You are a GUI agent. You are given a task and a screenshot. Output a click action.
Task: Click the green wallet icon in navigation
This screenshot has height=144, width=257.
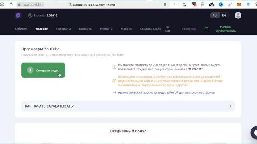pyautogui.click(x=206, y=29)
